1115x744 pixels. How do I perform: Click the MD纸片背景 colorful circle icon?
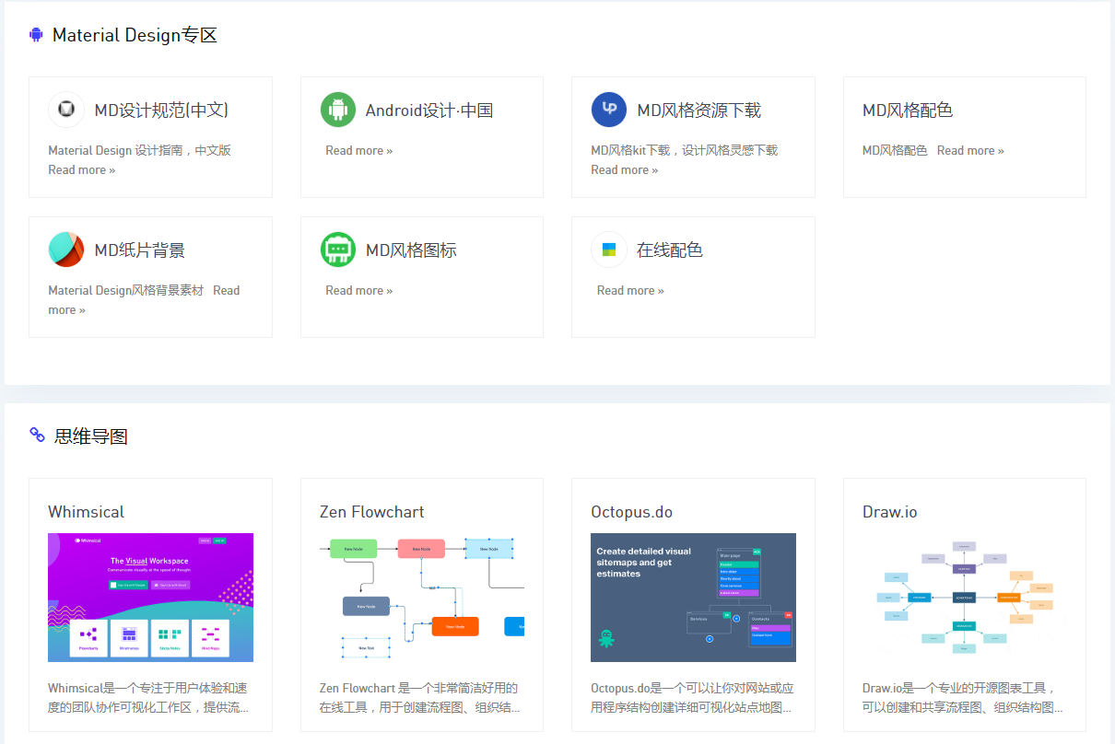tap(66, 250)
